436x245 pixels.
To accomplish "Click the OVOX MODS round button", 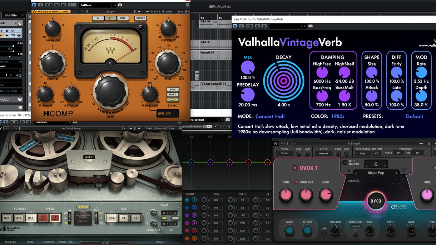I will point(289,231).
